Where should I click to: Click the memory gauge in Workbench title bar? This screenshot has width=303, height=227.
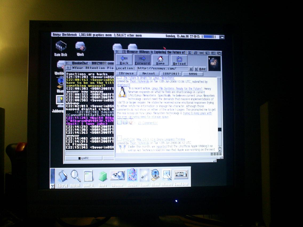[x=209, y=37]
